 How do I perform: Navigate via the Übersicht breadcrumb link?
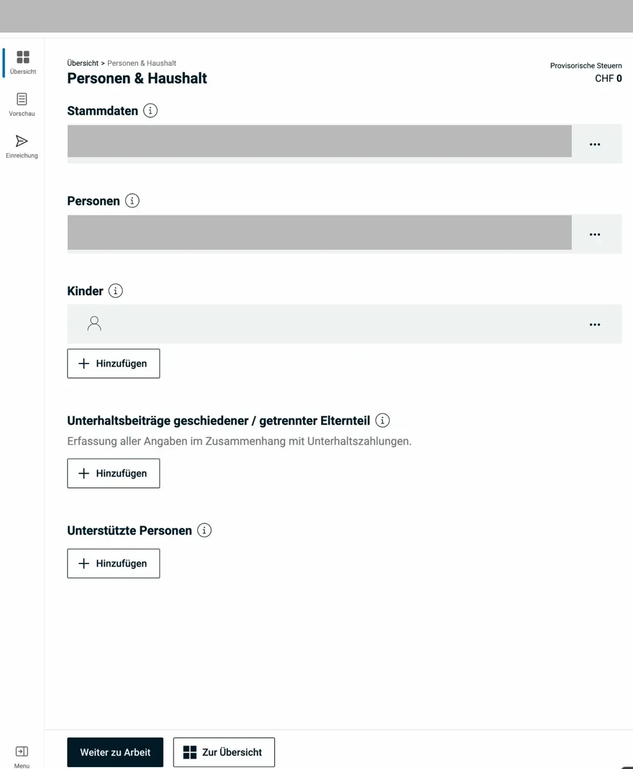pos(82,63)
